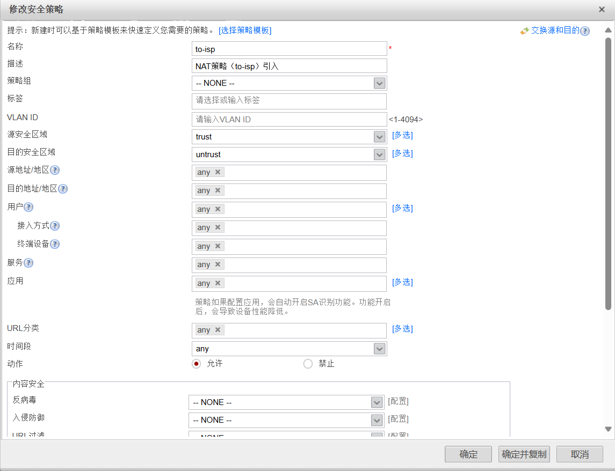Screen dimensions: 615x471
Task: Open help icon next to 用户
Action: coord(28,207)
